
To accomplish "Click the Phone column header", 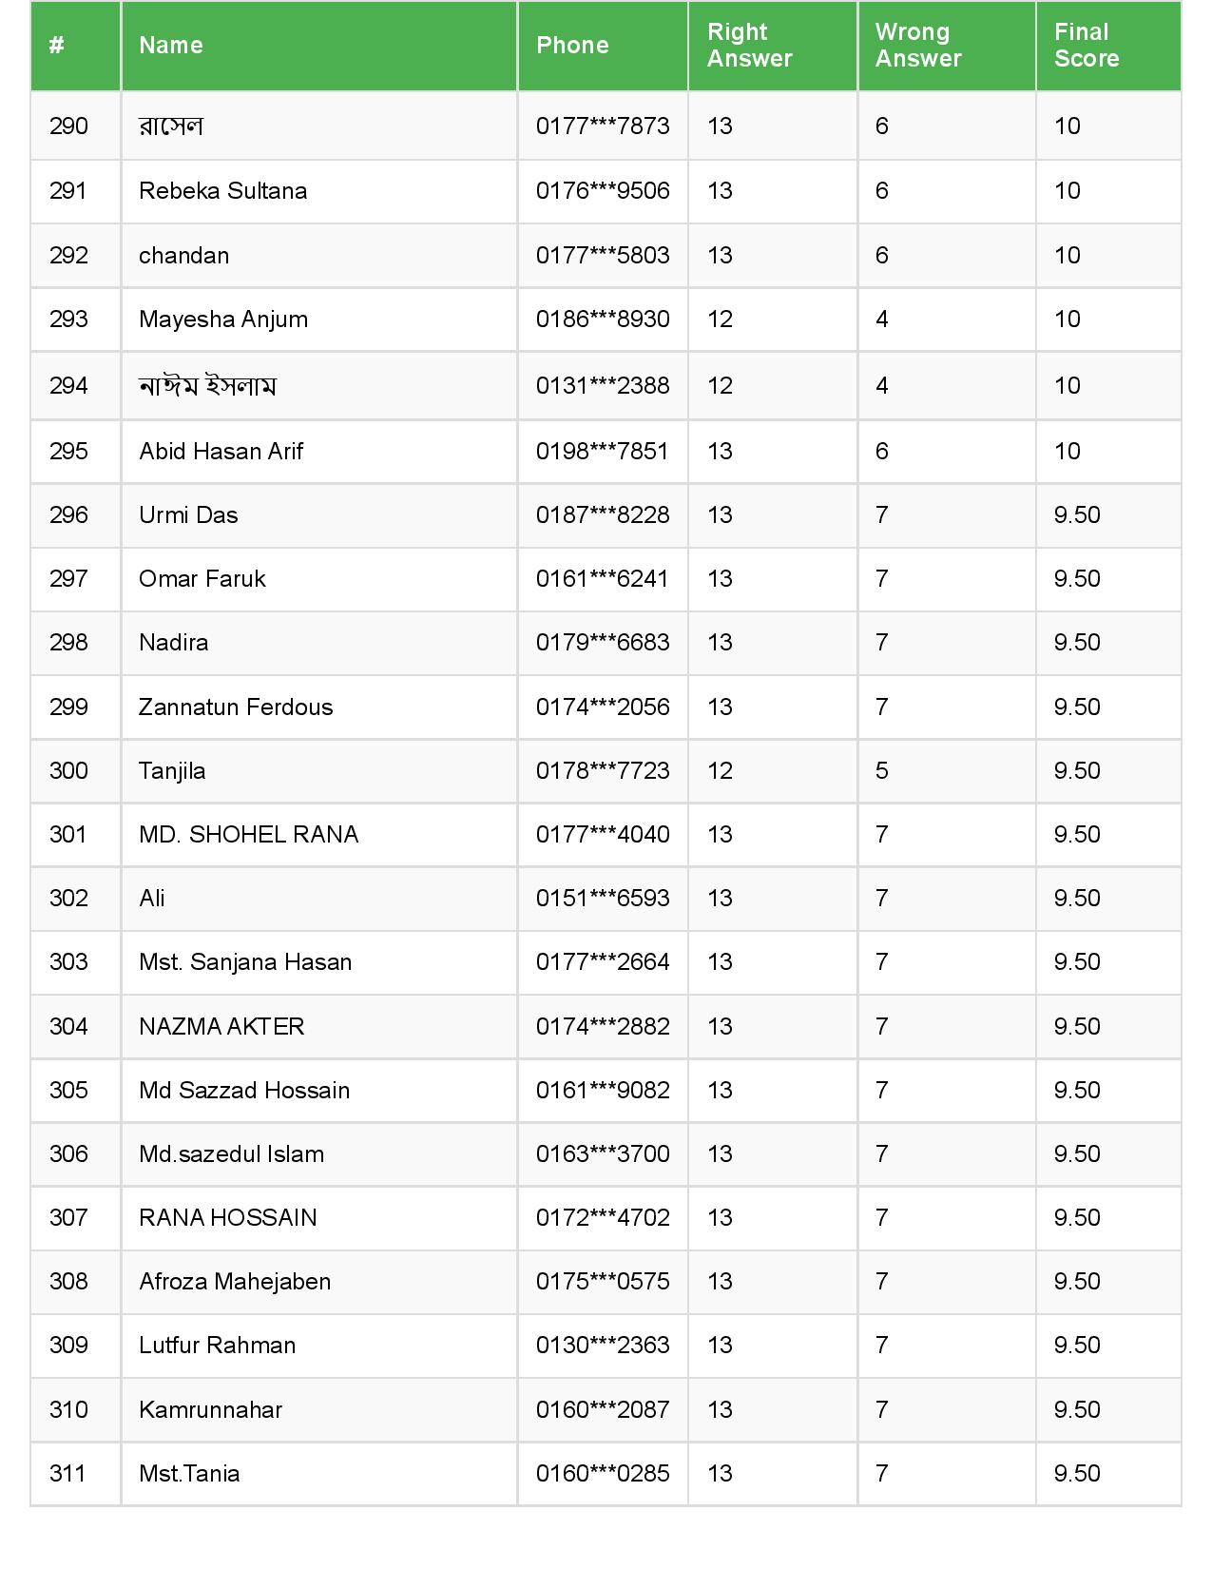I will 572,46.
